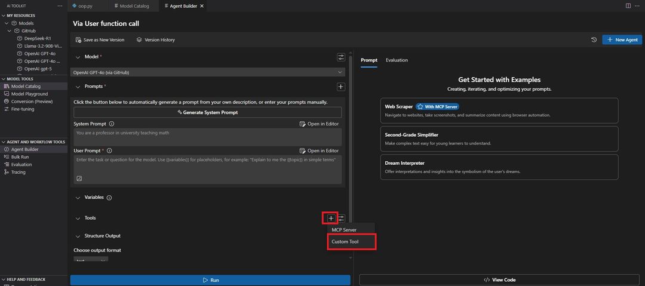Image resolution: width=645 pixels, height=286 pixels.
Task: Click System Prompt info icon
Action: (x=112, y=124)
